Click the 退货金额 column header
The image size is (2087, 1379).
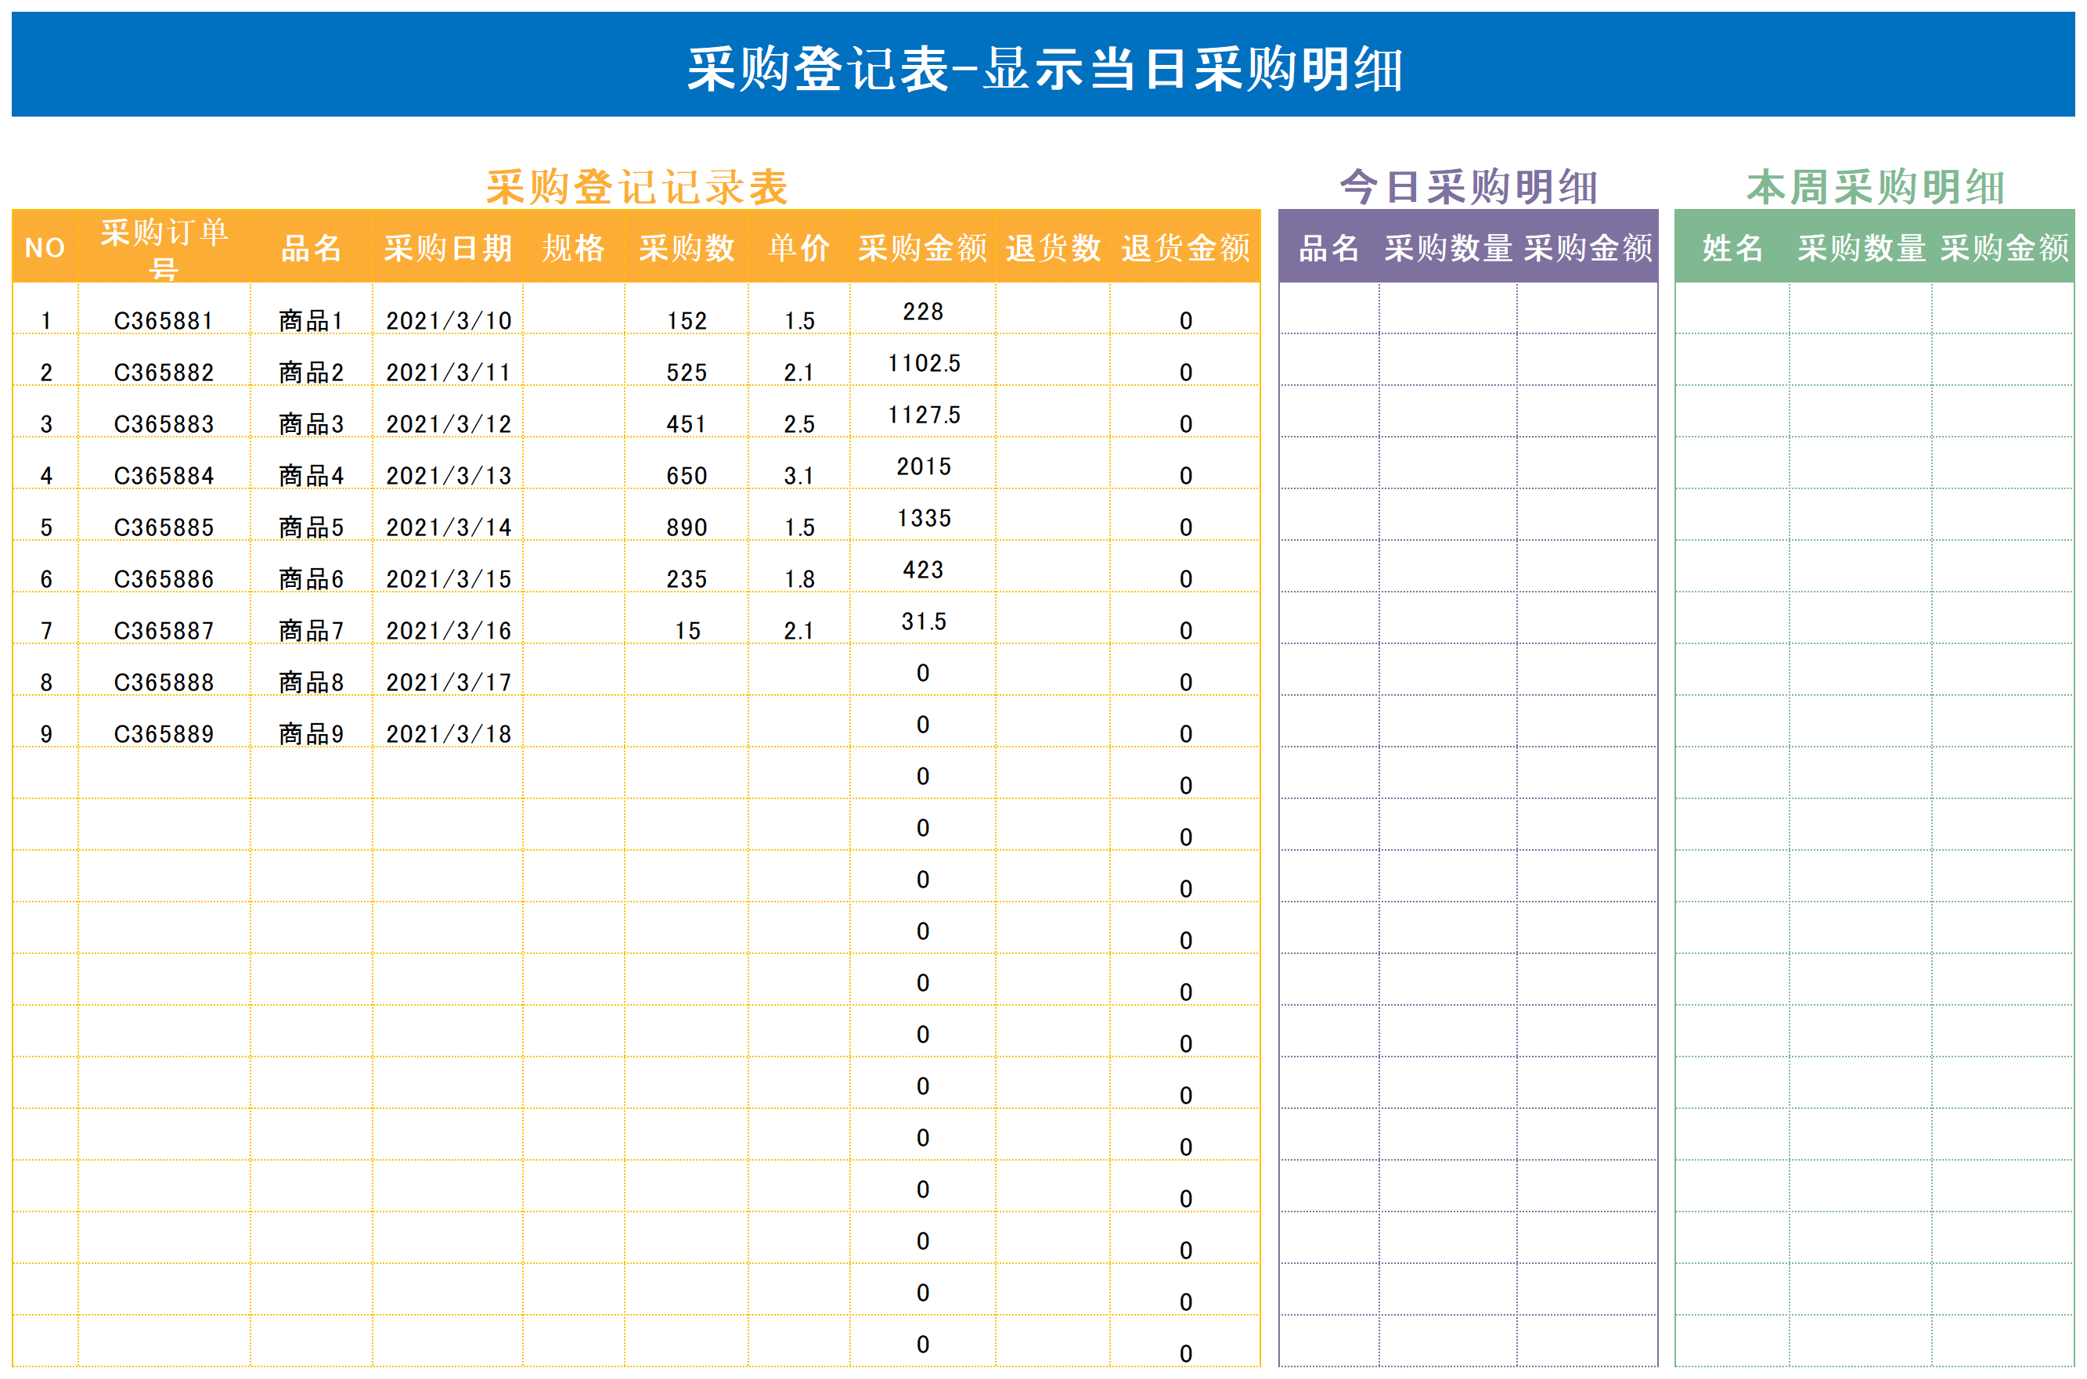tap(1184, 247)
